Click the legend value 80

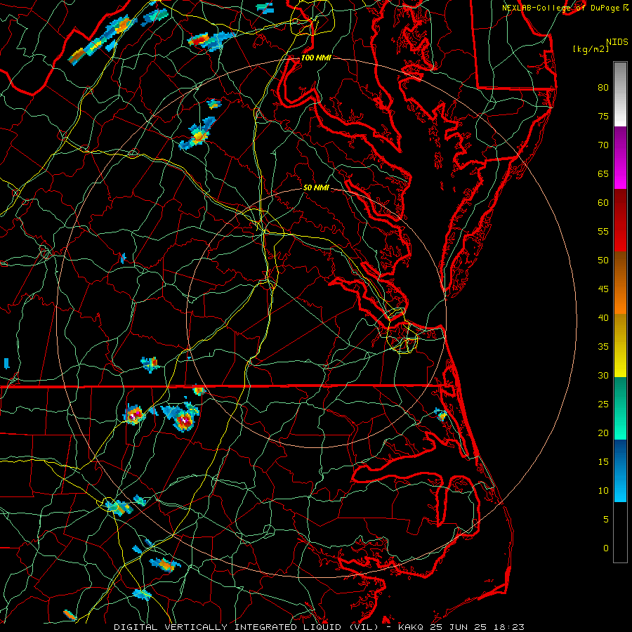pos(603,88)
